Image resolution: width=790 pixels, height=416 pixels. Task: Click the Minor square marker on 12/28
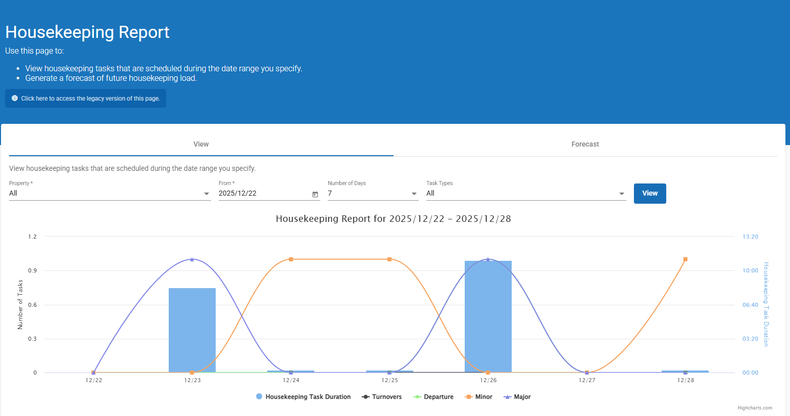click(685, 259)
